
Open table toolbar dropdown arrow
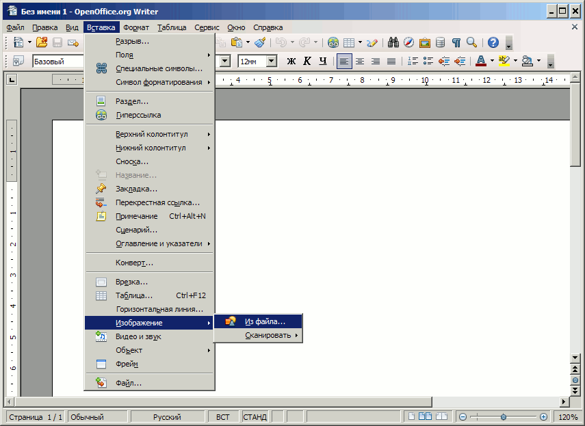point(360,42)
